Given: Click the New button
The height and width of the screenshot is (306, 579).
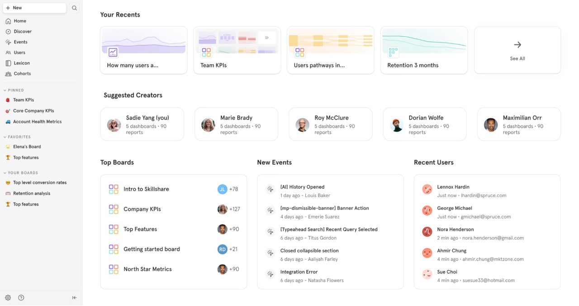Looking at the screenshot, I should tap(34, 8).
